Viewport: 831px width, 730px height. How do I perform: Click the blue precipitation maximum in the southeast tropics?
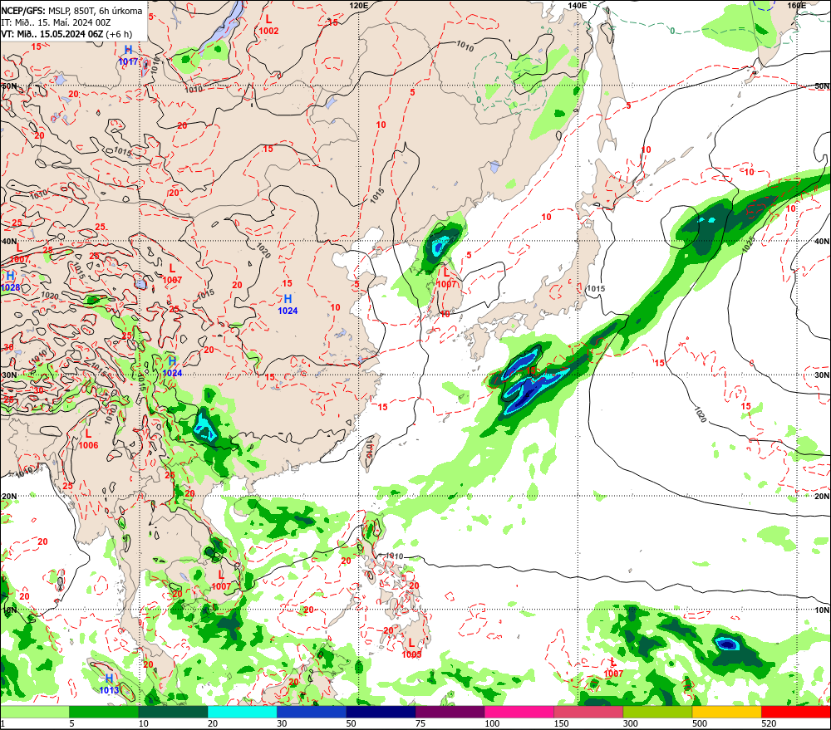click(x=726, y=644)
